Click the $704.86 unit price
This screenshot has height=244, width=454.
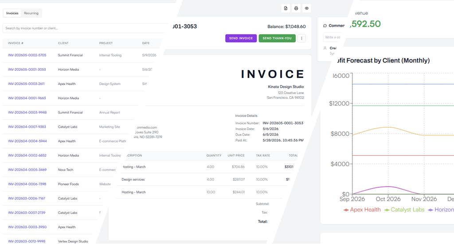click(x=238, y=167)
